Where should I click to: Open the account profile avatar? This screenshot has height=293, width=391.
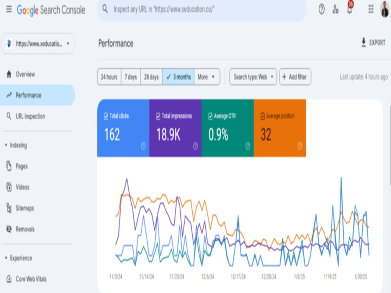[385, 9]
